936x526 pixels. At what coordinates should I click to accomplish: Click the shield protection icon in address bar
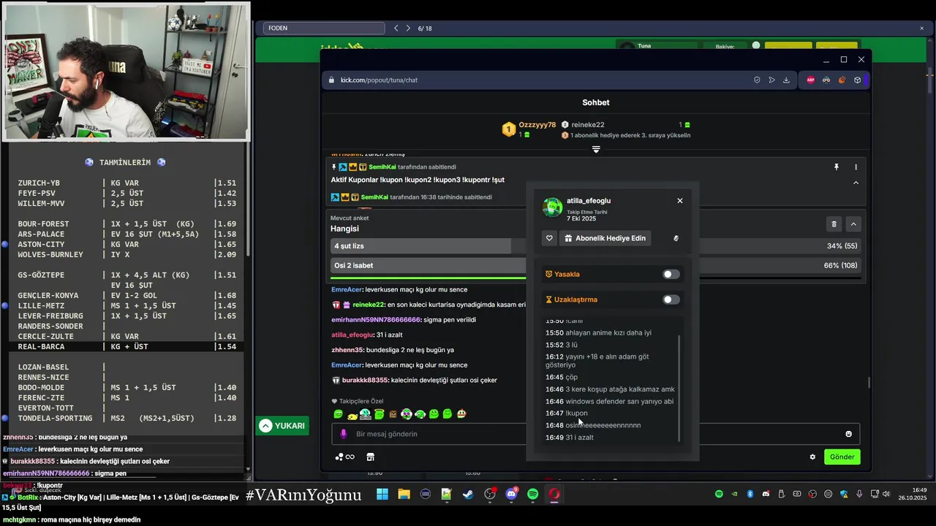click(757, 80)
